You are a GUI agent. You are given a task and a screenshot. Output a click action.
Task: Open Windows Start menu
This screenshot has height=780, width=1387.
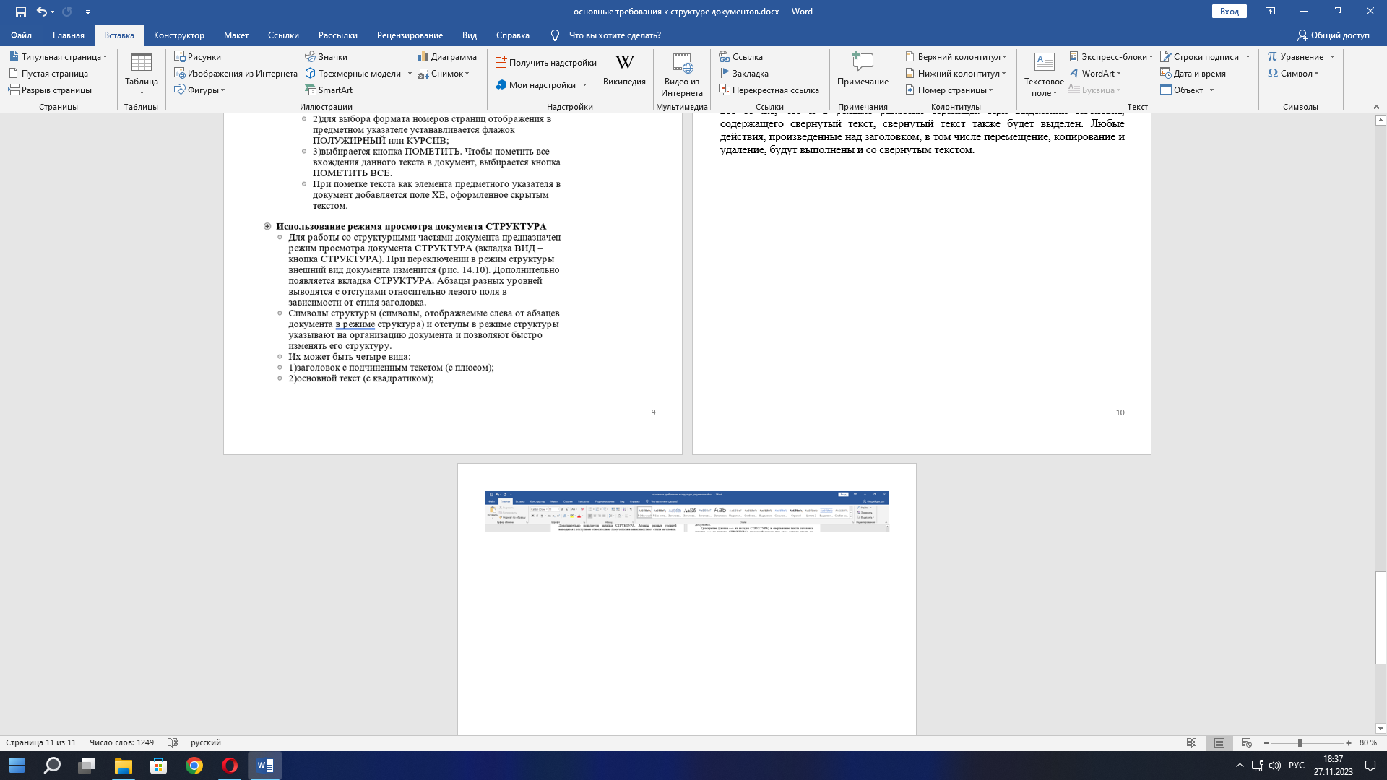[17, 766]
